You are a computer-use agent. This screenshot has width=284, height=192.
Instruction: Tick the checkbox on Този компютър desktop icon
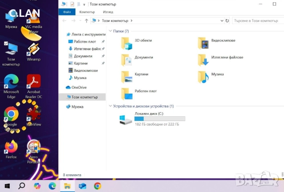(6, 43)
